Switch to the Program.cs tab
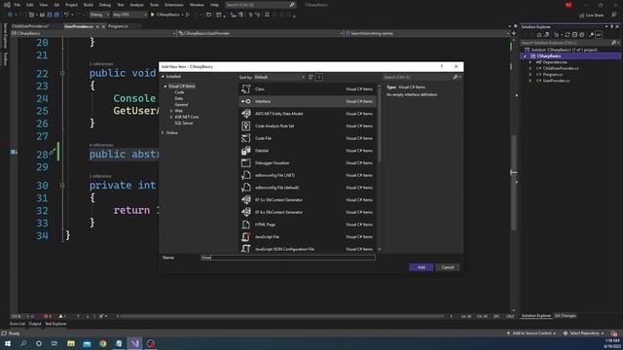 click(x=119, y=26)
